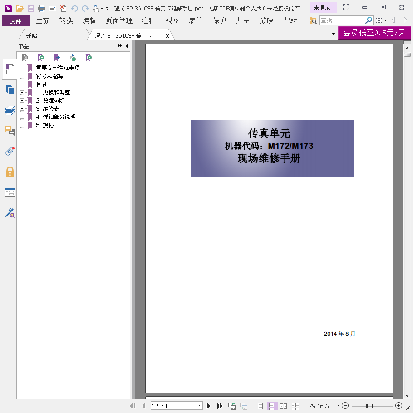The width and height of the screenshot is (413, 413).
Task: Click the page with green plus bookmark icon
Action: pos(72,58)
